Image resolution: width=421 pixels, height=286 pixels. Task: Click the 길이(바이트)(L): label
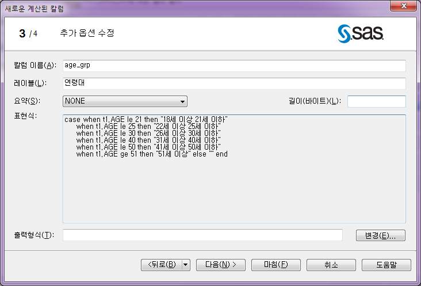[x=315, y=101]
